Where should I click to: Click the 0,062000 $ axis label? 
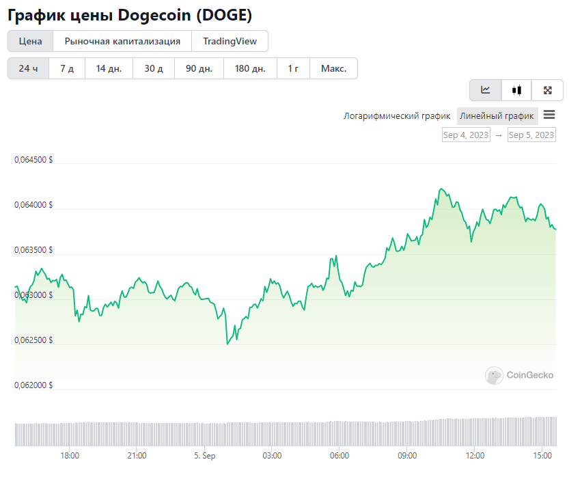33,385
